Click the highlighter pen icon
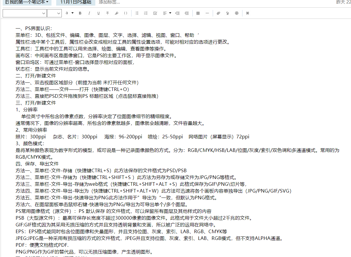 pos(117,13)
